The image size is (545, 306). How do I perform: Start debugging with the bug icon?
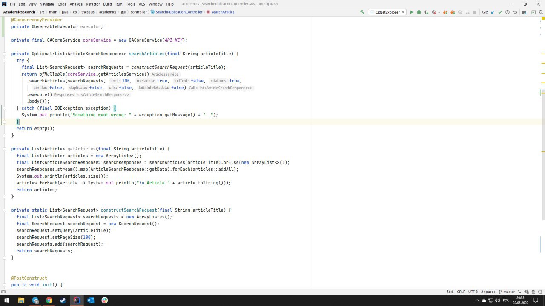[419, 12]
